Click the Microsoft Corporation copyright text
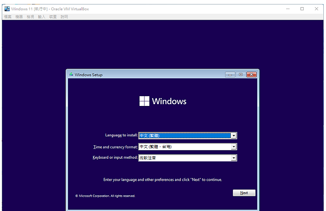This screenshot has height=211, width=326. click(105, 196)
